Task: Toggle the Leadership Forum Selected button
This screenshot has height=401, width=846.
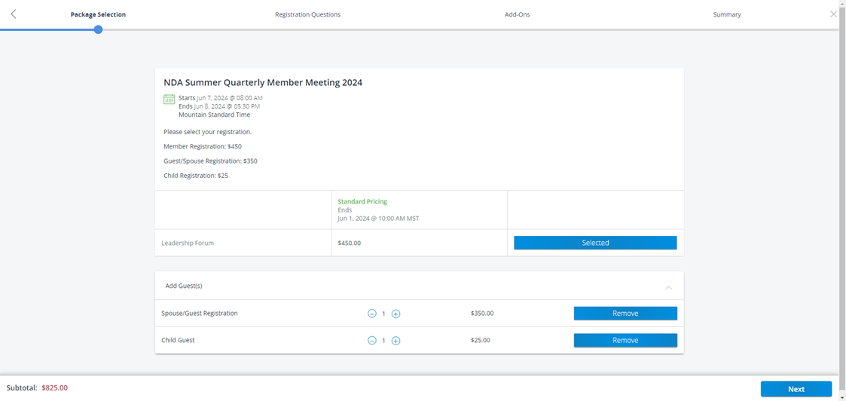Action: point(595,243)
